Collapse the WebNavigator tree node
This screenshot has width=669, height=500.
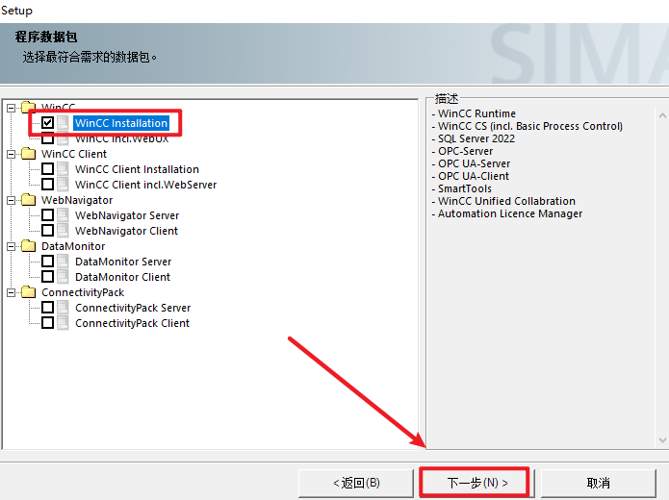(x=11, y=200)
